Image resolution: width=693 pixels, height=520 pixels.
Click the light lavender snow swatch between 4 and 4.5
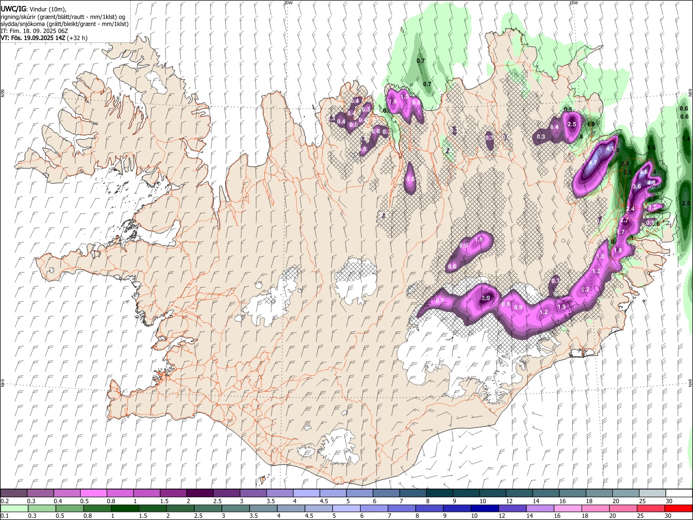[x=306, y=493]
